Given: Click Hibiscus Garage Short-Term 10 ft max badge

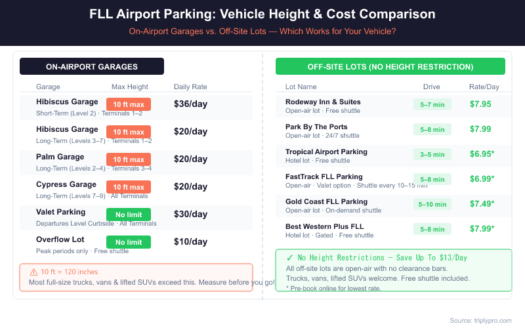Looking at the screenshot, I should (129, 104).
